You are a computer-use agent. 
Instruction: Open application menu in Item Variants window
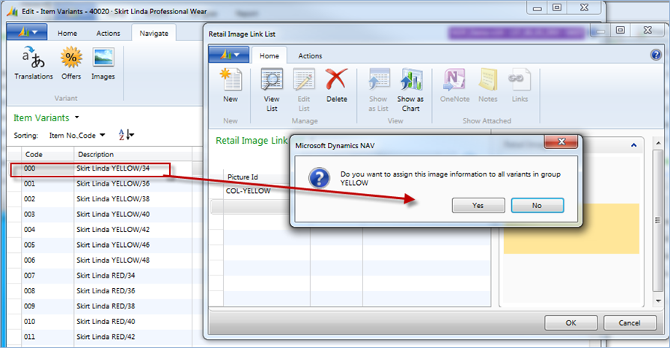coord(27,32)
